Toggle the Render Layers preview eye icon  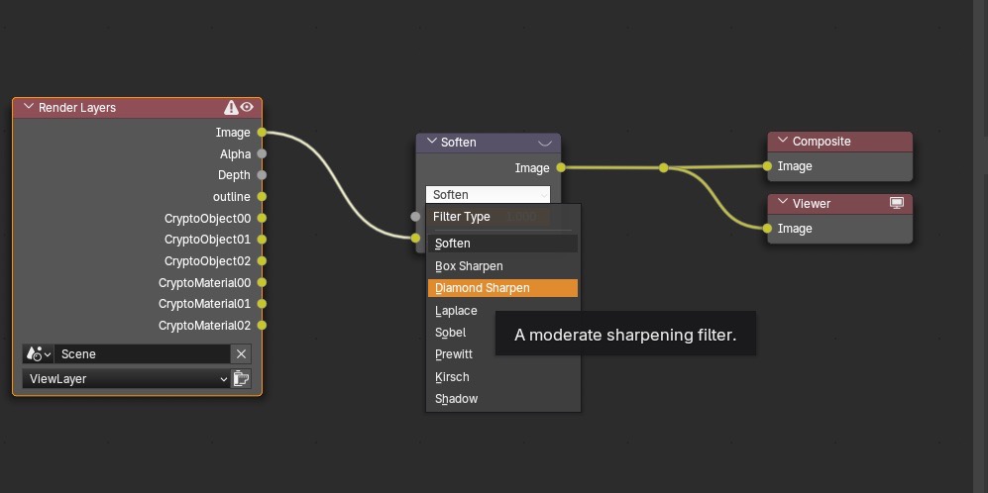[x=247, y=107]
